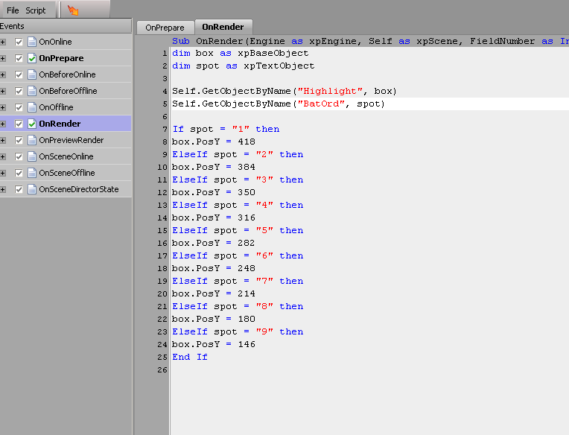
Task: Expand the OnPrepare tree node
Action: point(3,58)
